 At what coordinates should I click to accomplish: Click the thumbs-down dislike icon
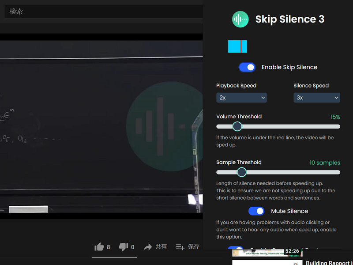click(x=124, y=247)
